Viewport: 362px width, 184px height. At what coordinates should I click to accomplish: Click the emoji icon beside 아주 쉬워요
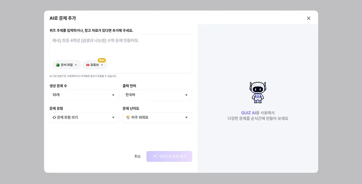pos(128,117)
